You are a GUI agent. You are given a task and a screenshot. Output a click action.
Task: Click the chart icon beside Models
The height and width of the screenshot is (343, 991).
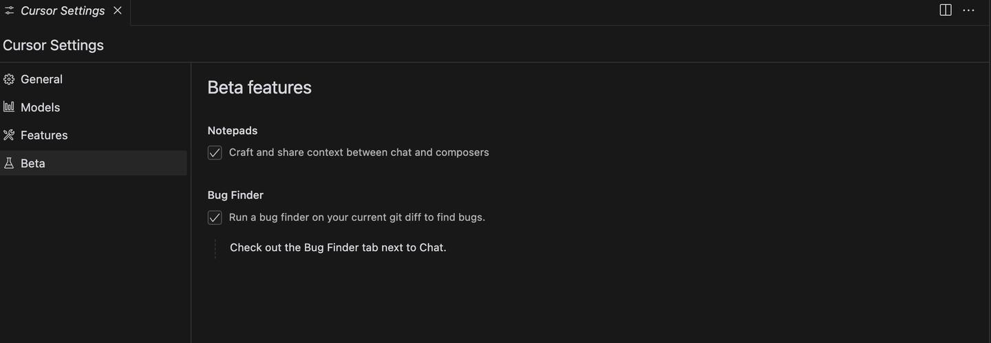tap(9, 107)
